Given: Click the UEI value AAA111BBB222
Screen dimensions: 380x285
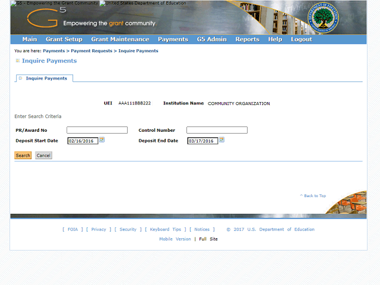Looking at the screenshot, I should coord(135,103).
